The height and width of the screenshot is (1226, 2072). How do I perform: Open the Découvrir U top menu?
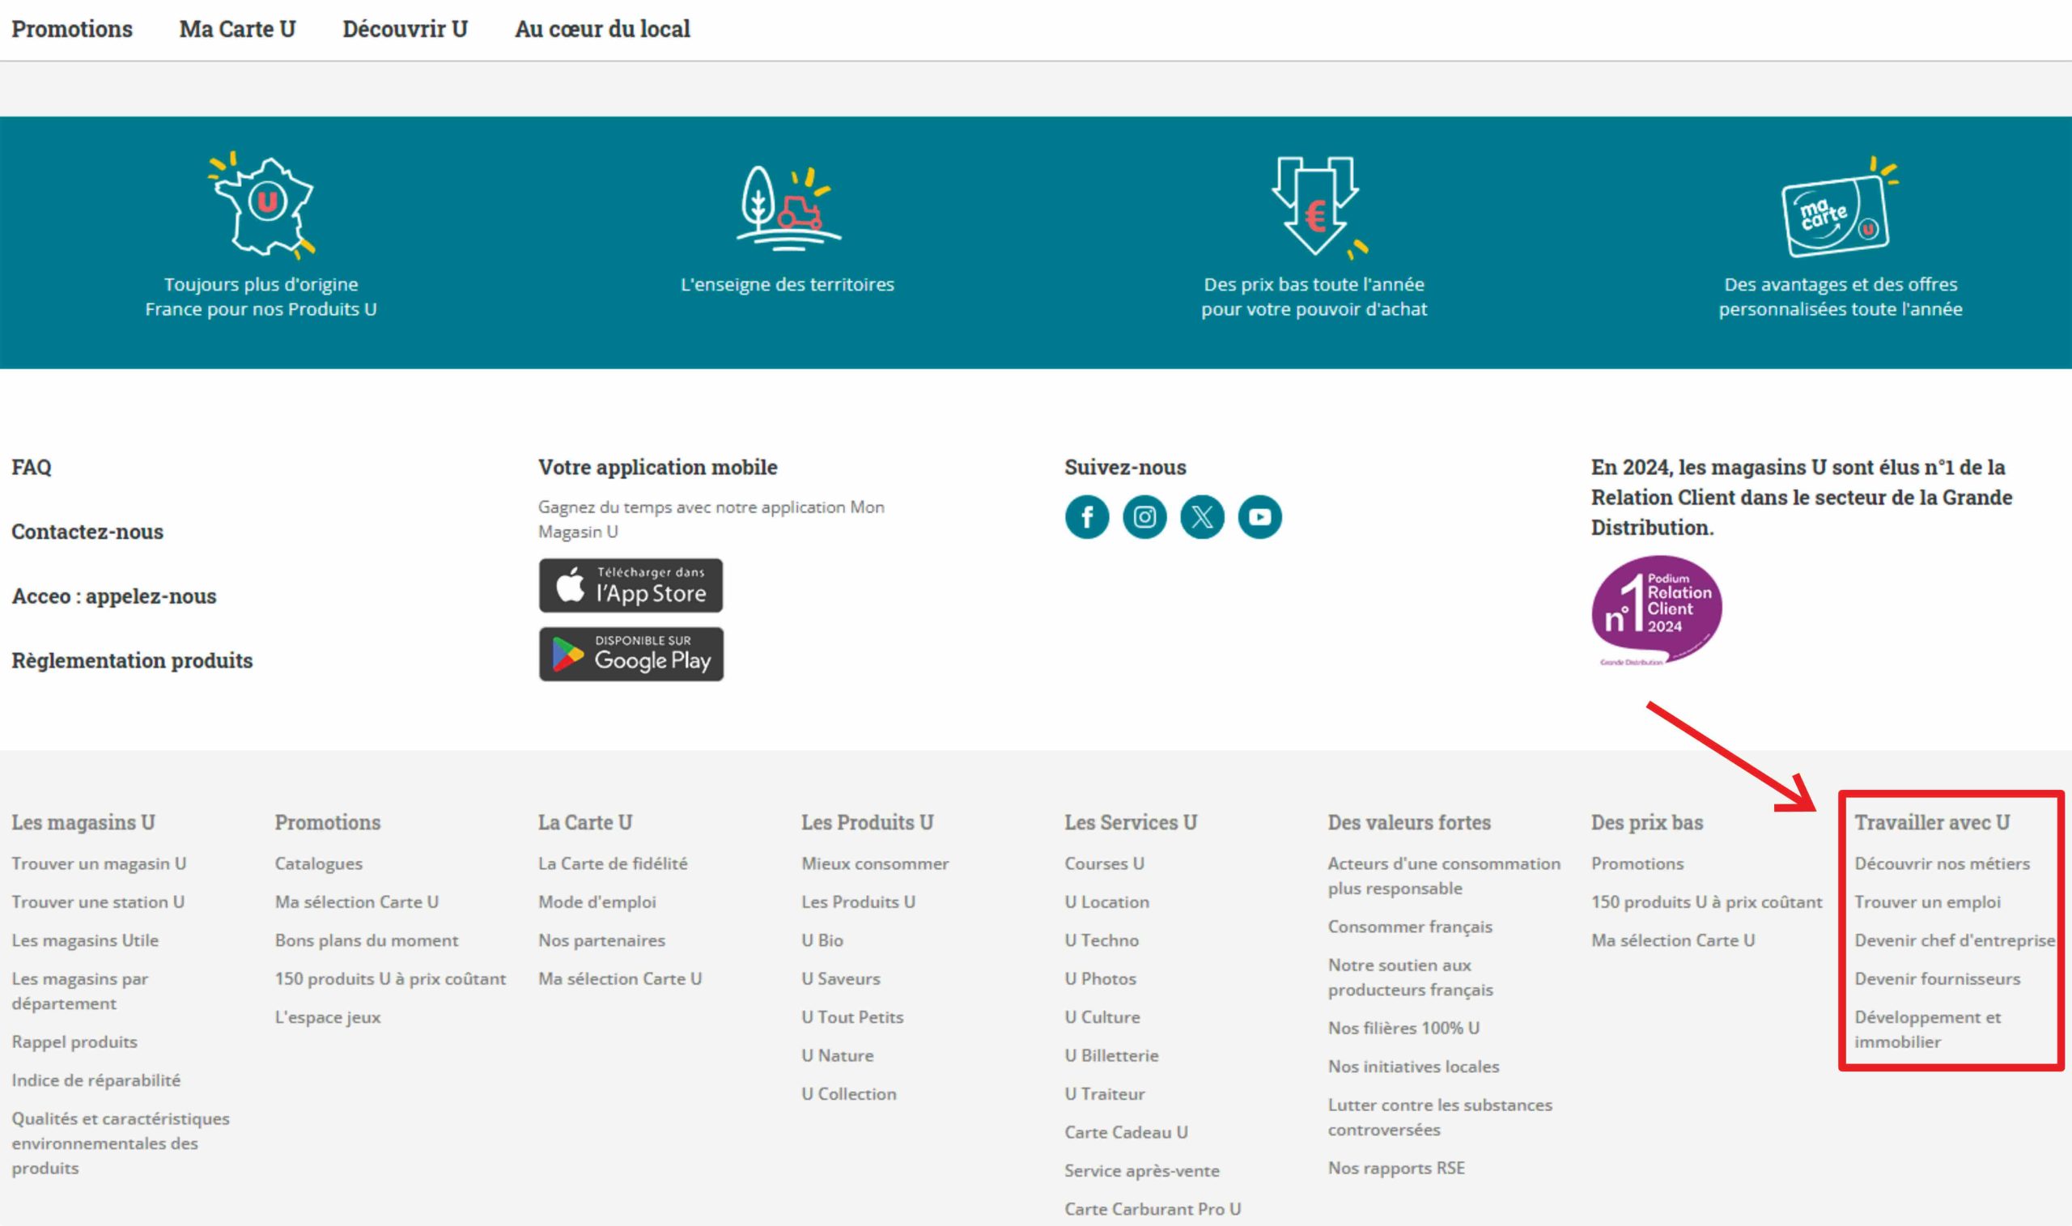pyautogui.click(x=405, y=29)
